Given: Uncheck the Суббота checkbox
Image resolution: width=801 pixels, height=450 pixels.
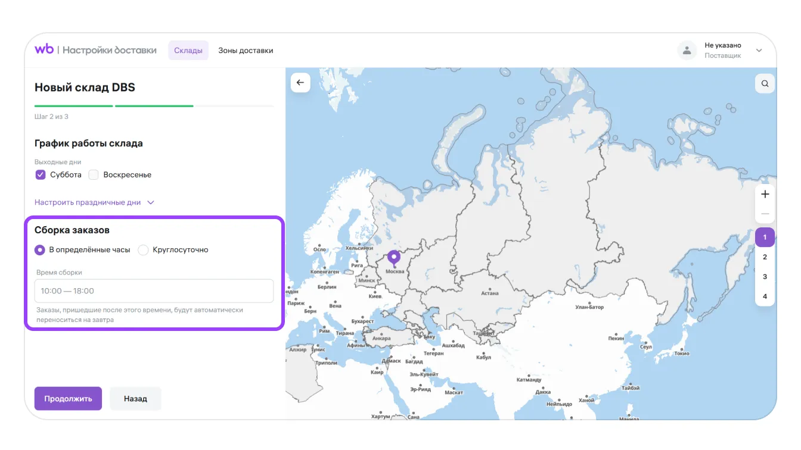Looking at the screenshot, I should [41, 175].
